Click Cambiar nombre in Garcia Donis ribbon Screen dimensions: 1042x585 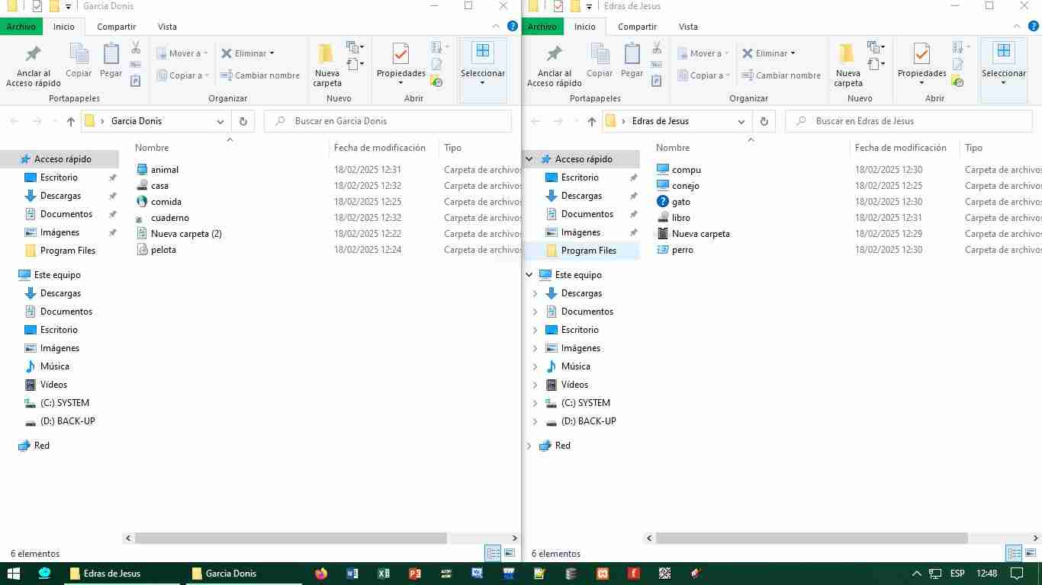tap(259, 75)
